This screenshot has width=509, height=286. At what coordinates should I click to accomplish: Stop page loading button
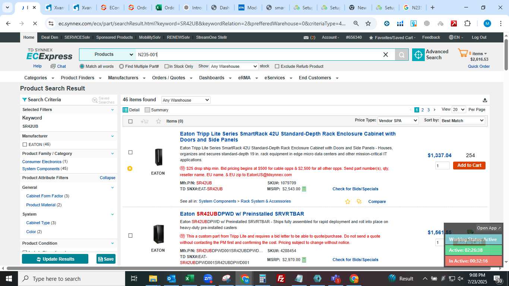pyautogui.click(x=35, y=23)
